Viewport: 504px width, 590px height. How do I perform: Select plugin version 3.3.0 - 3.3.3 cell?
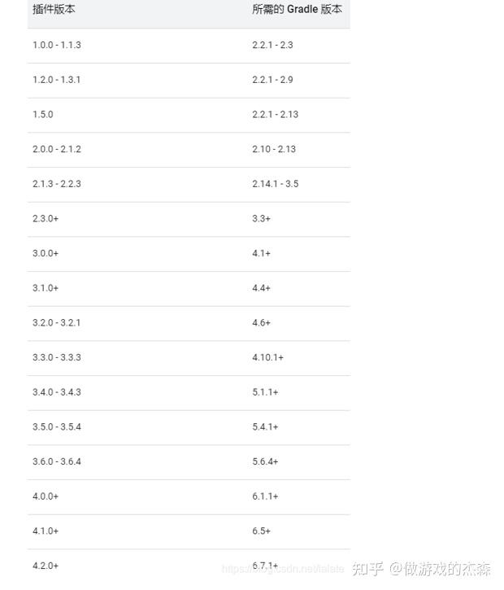(x=57, y=357)
